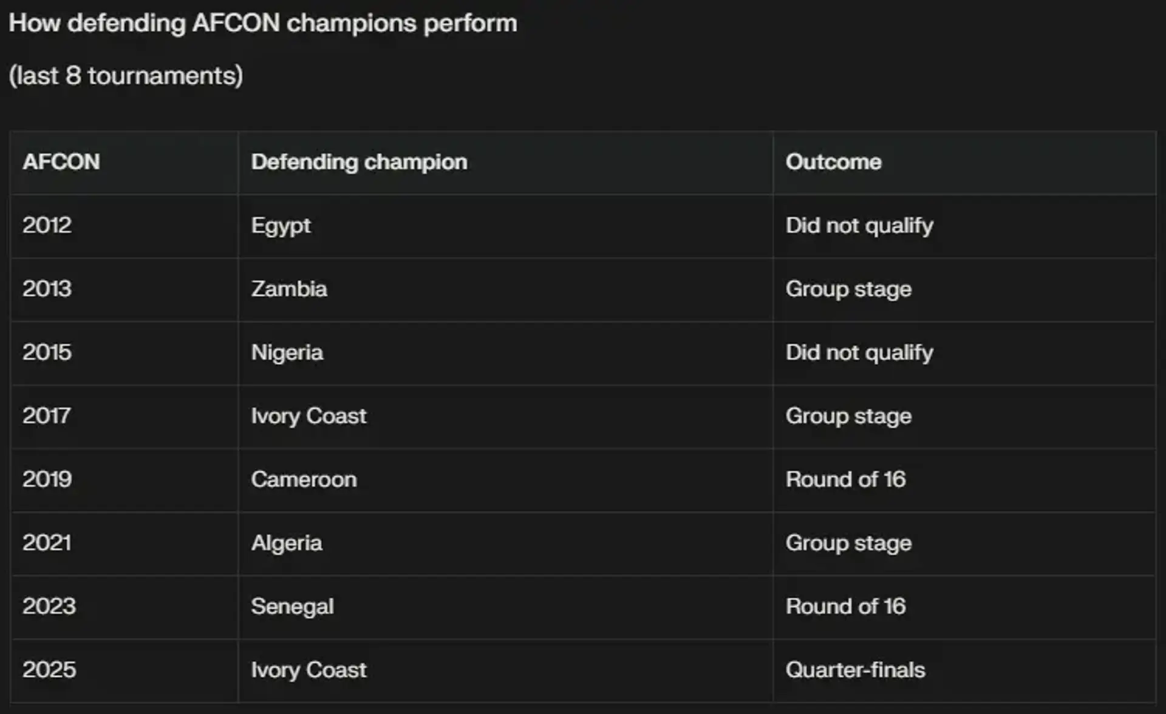Select the 2012 year cell
This screenshot has width=1166, height=714.
(47, 226)
